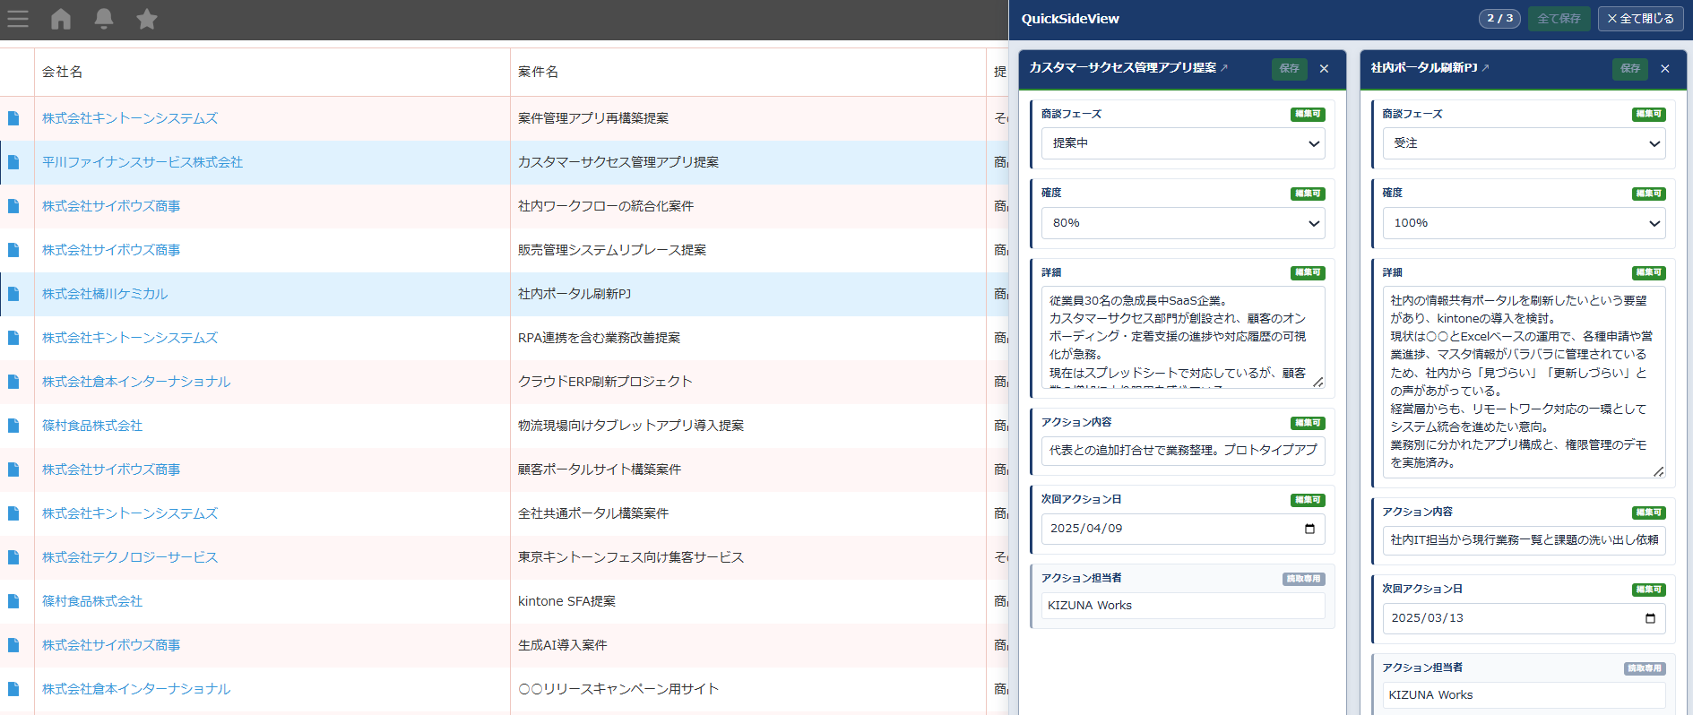
Task: Click 詳細 textarea starting 従業員30名
Action: (x=1183, y=338)
